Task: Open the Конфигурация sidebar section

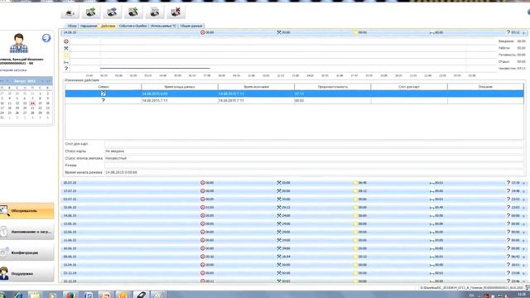Action: 26,252
